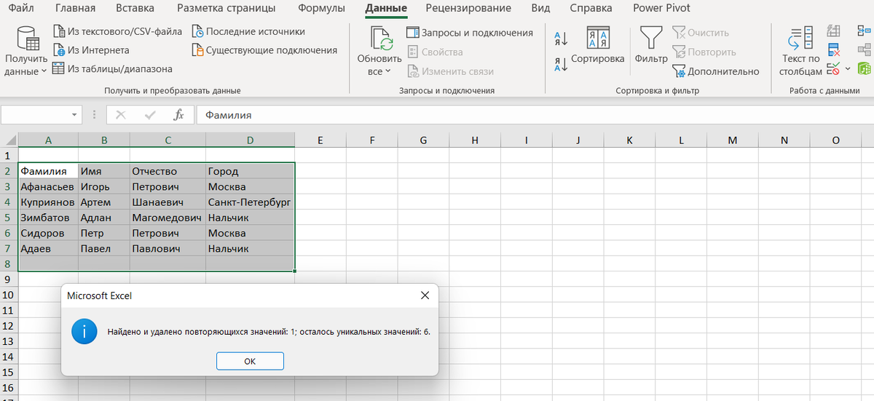Open Разметка страницы tab

[x=227, y=9]
